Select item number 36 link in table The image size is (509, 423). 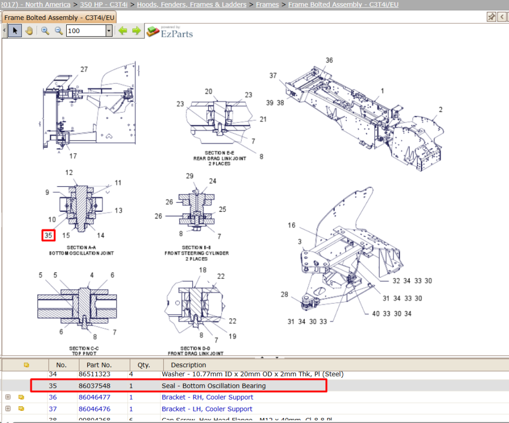[x=53, y=397]
